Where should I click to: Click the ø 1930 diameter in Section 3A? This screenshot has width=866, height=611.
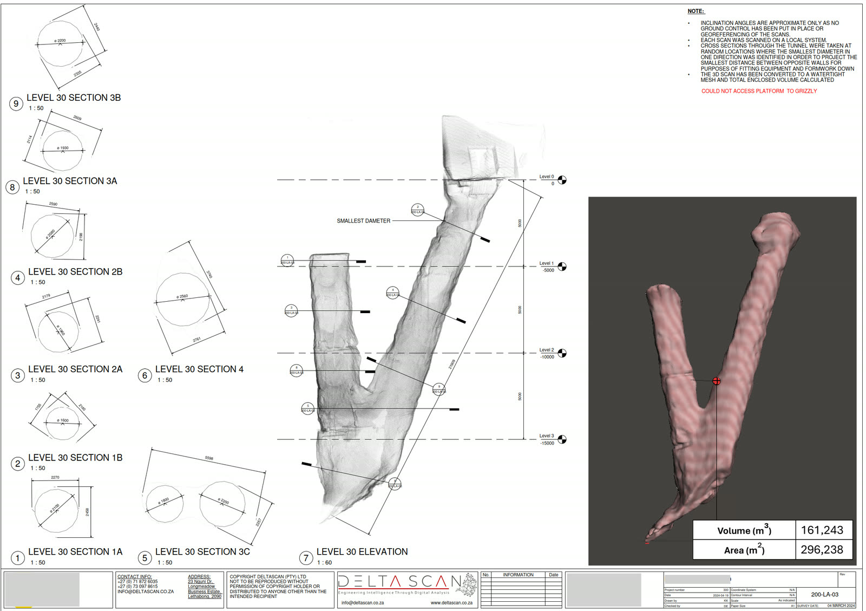tap(63, 148)
